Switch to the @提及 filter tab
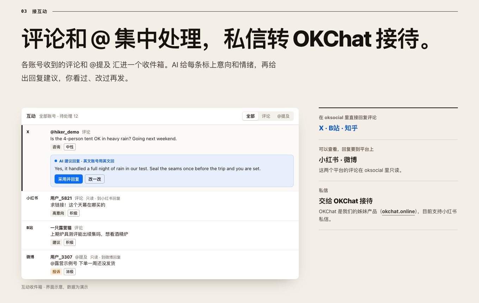The height and width of the screenshot is (303, 479). [x=283, y=116]
